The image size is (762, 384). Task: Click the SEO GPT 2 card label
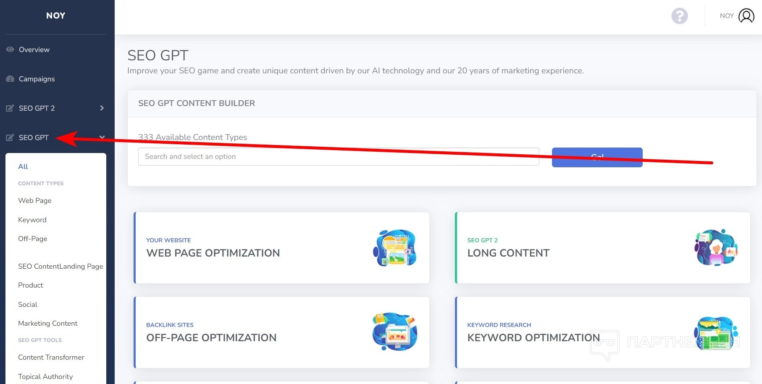click(482, 240)
